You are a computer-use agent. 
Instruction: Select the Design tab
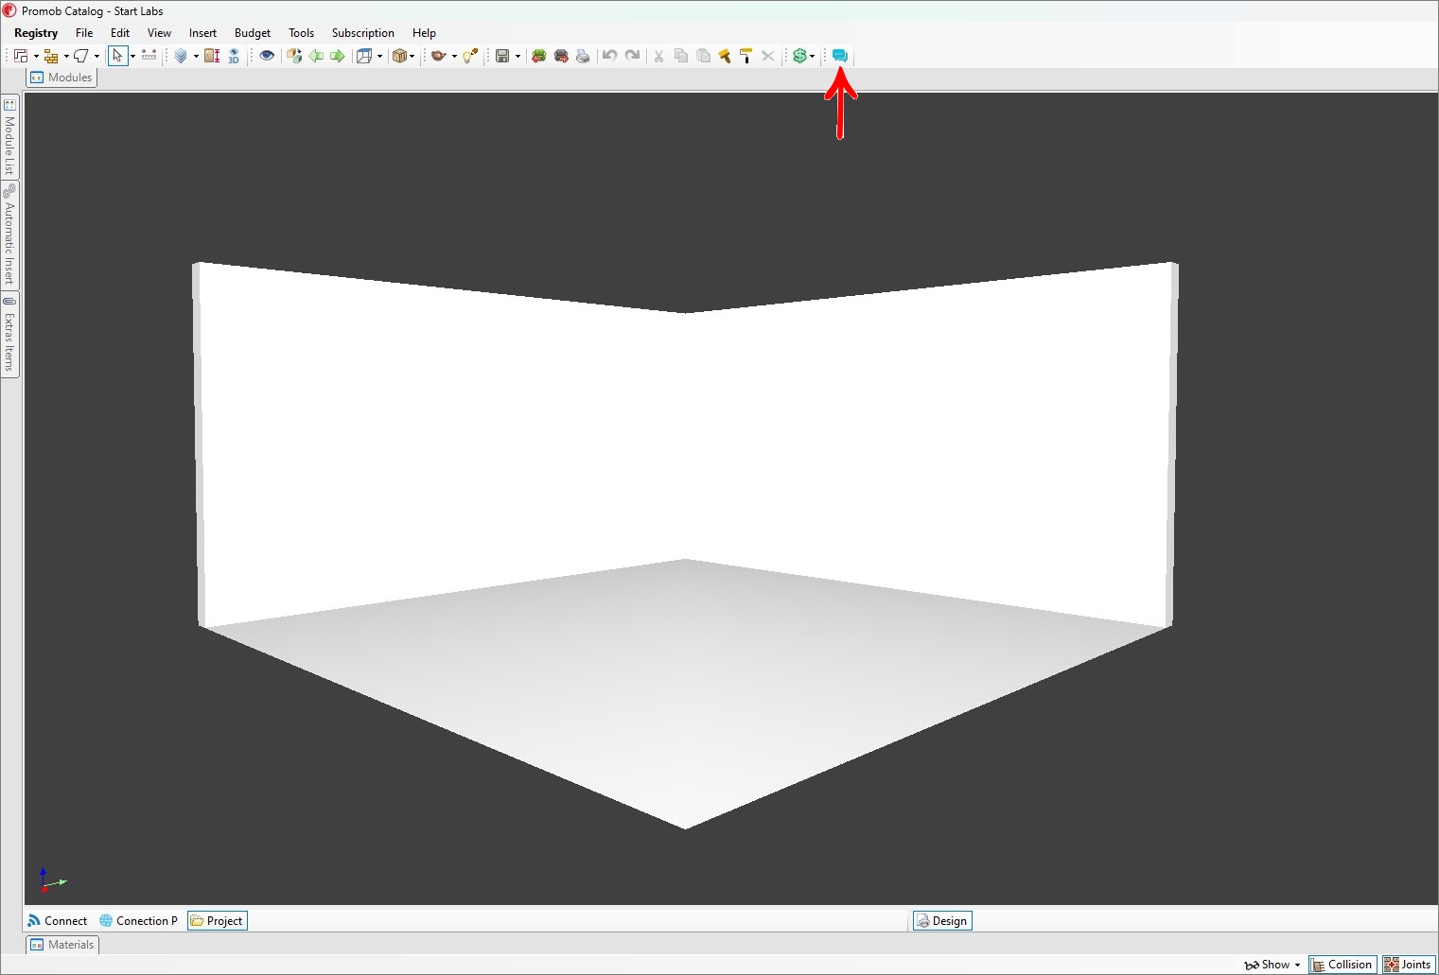[x=942, y=921]
